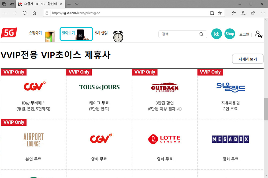This screenshot has height=178, width=268.
Task: Open a new tab with plus
Action: 69,4
